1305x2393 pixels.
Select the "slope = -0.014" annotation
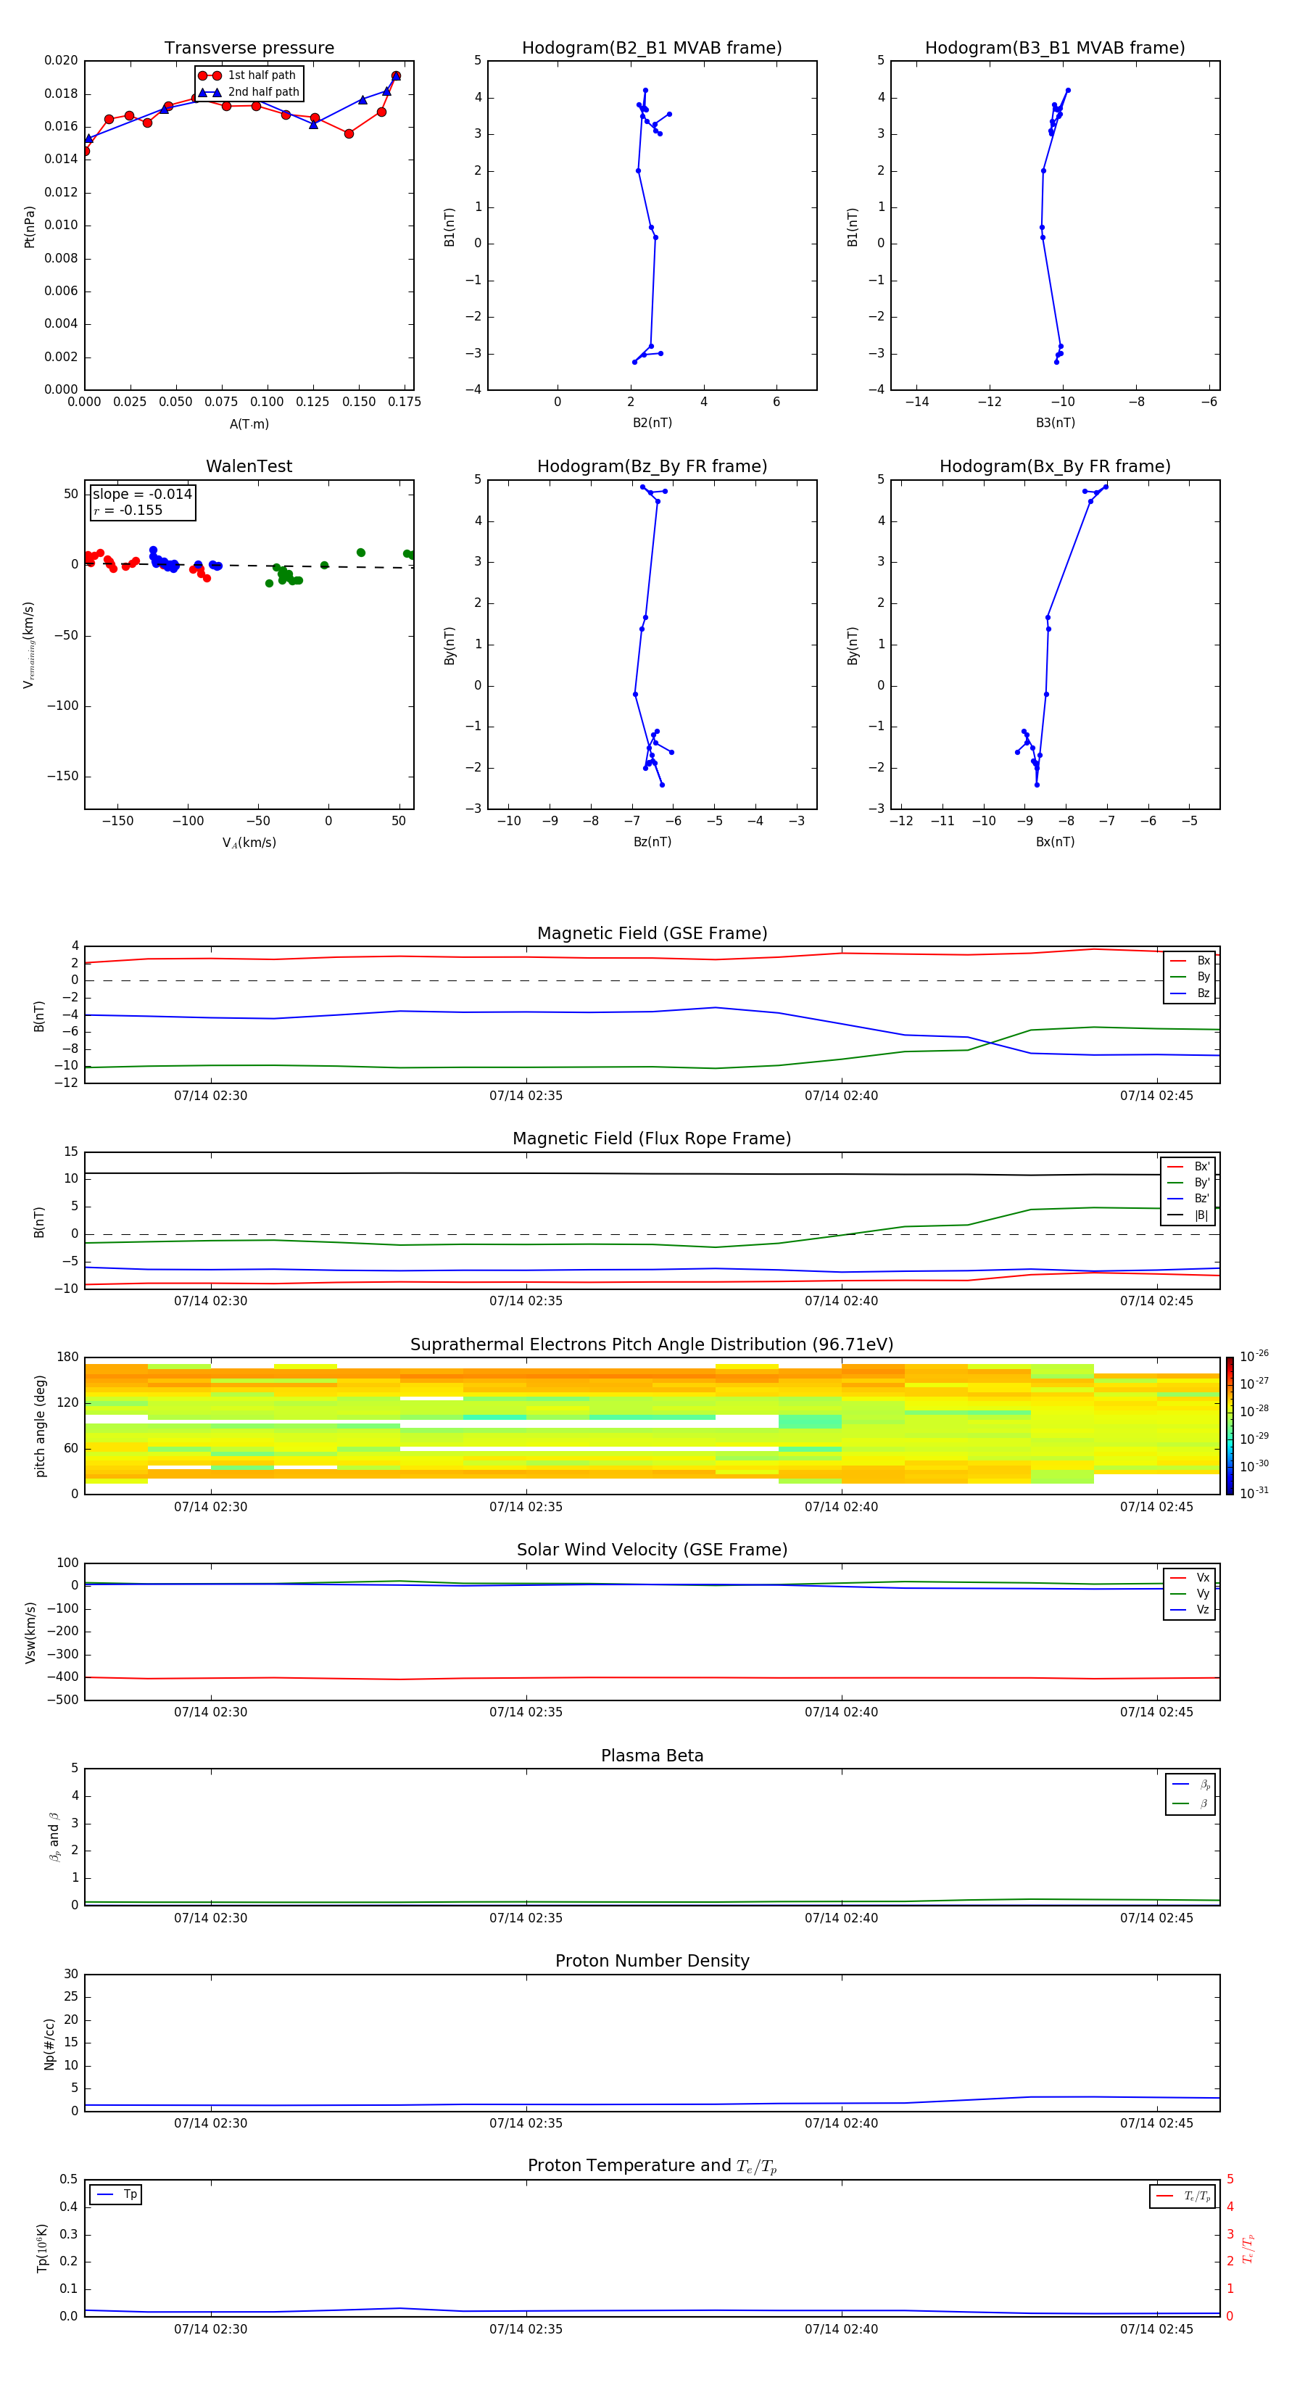coord(142,495)
